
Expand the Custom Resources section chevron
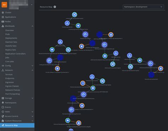[32, 121]
